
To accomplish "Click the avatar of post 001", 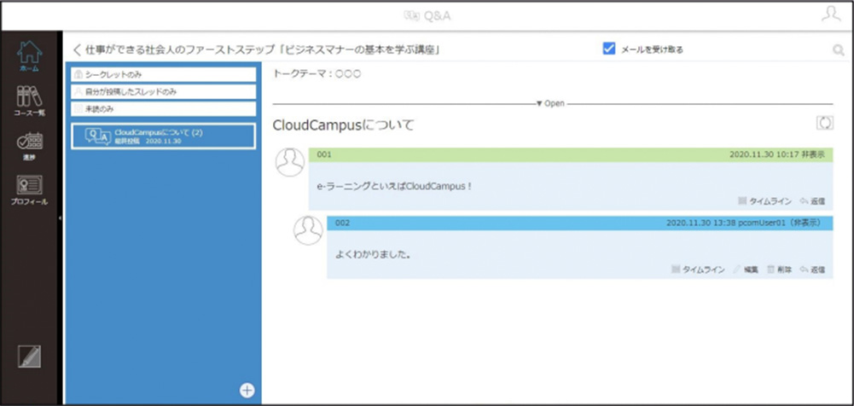I will tap(290, 162).
